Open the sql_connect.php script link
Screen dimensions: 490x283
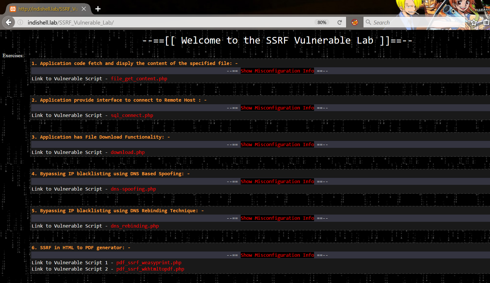click(132, 116)
